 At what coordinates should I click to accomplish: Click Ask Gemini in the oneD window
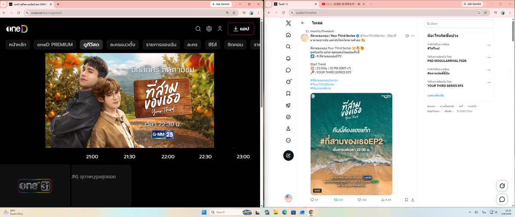tap(221, 4)
